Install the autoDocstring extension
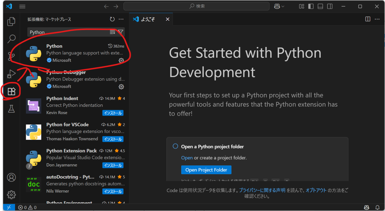Screen dimensions: 385x211 [x=113, y=191]
